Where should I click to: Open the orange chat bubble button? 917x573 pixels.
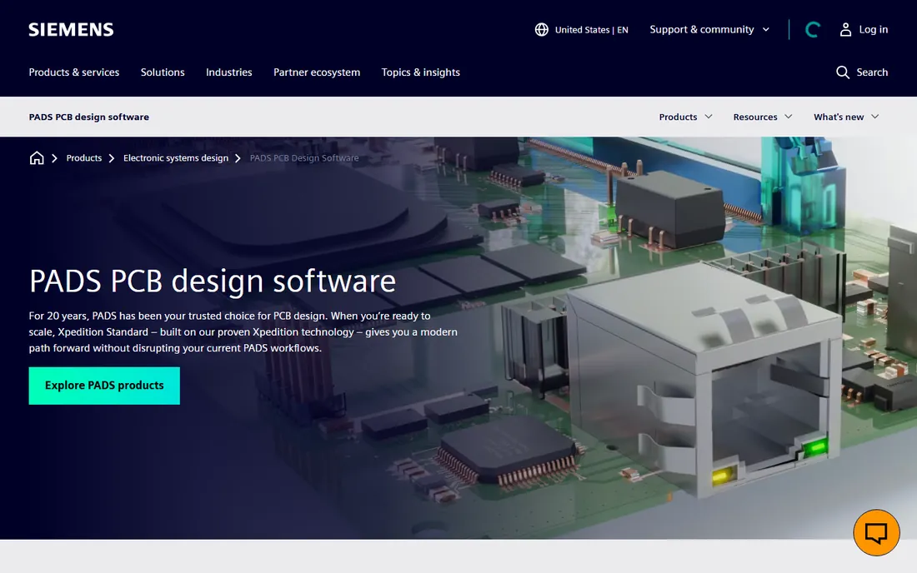[x=876, y=533]
